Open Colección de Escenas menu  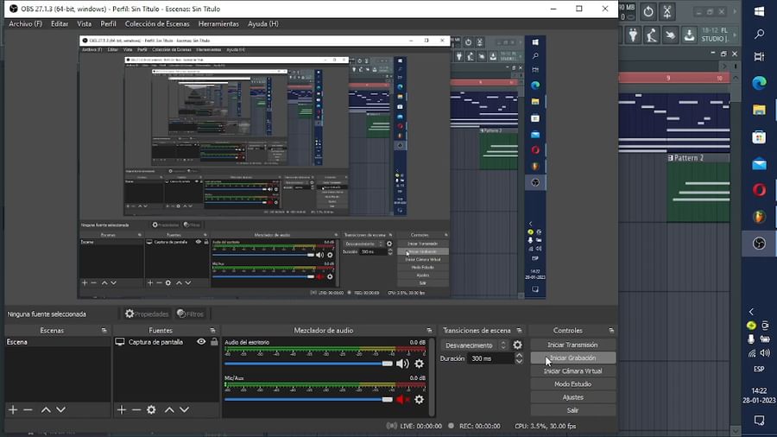(x=157, y=24)
